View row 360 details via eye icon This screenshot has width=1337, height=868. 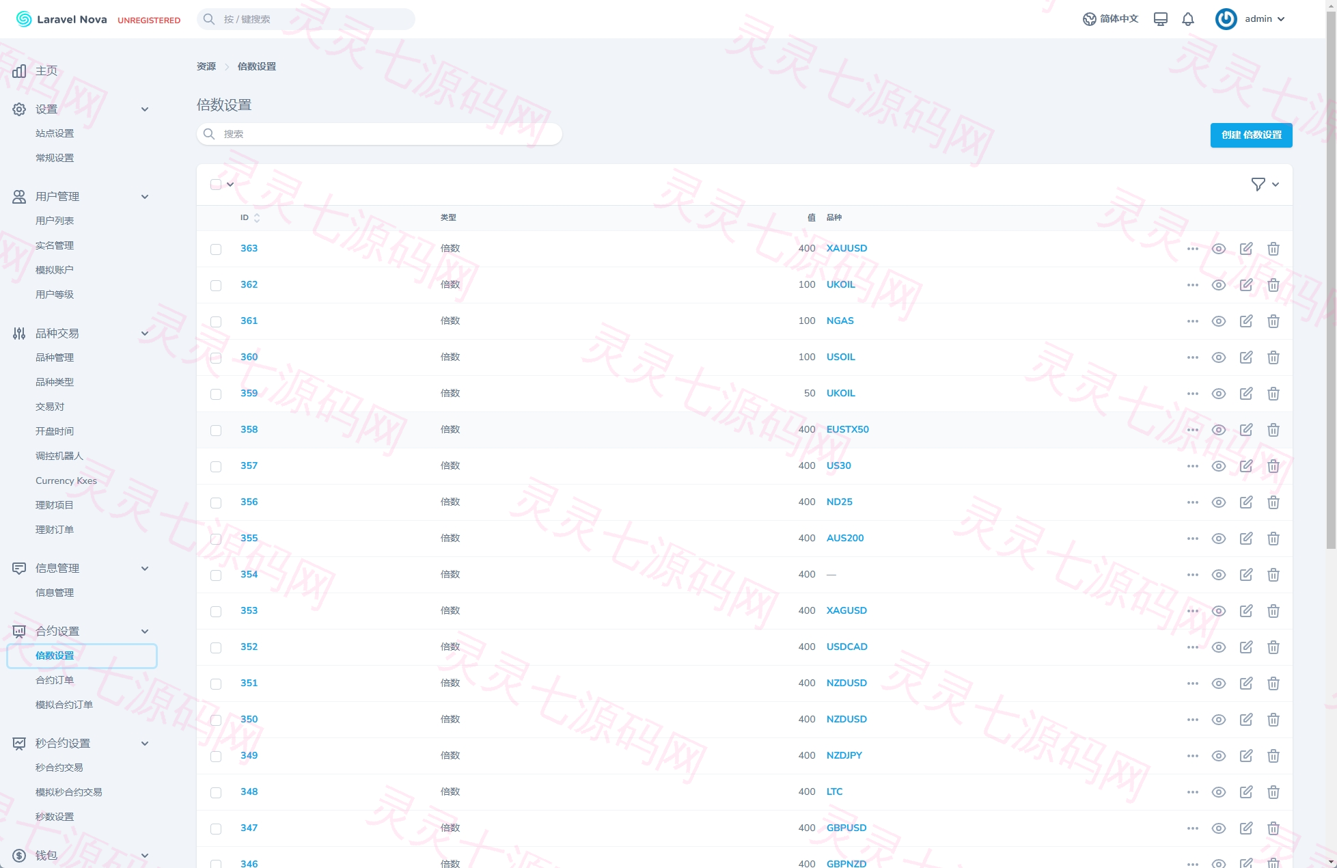[1219, 357]
